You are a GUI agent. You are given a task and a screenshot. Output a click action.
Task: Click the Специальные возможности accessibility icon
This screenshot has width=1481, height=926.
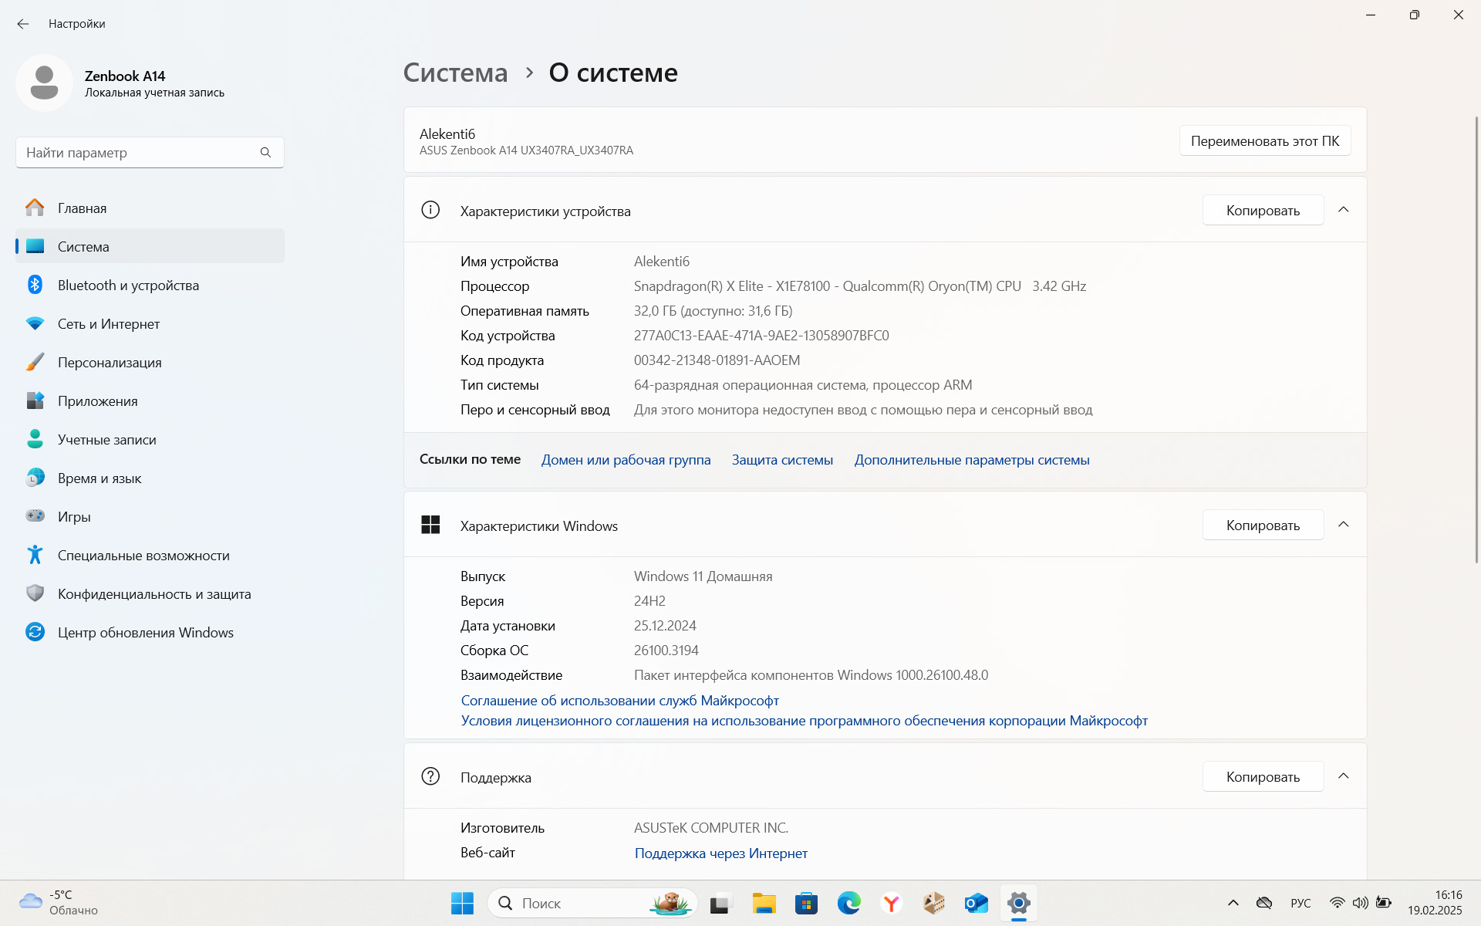pyautogui.click(x=35, y=555)
